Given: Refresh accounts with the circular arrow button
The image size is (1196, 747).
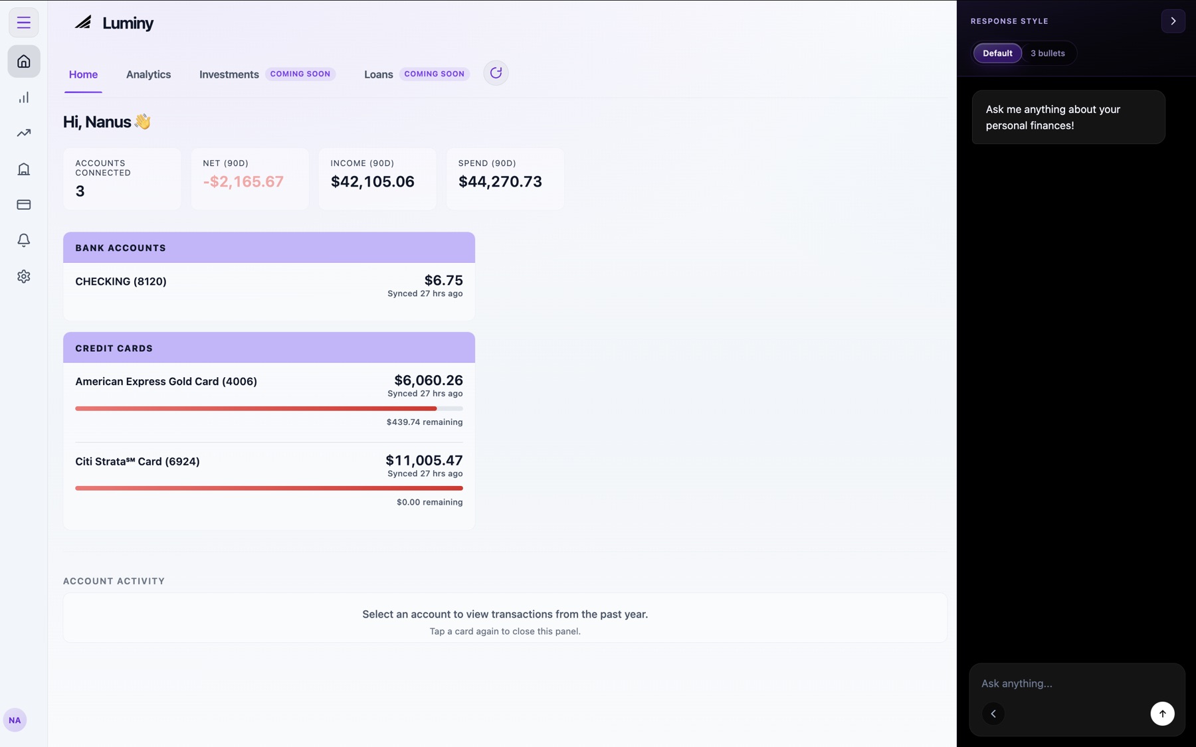Looking at the screenshot, I should point(496,73).
